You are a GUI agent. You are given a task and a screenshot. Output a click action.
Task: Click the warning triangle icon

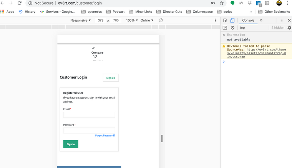(224, 46)
